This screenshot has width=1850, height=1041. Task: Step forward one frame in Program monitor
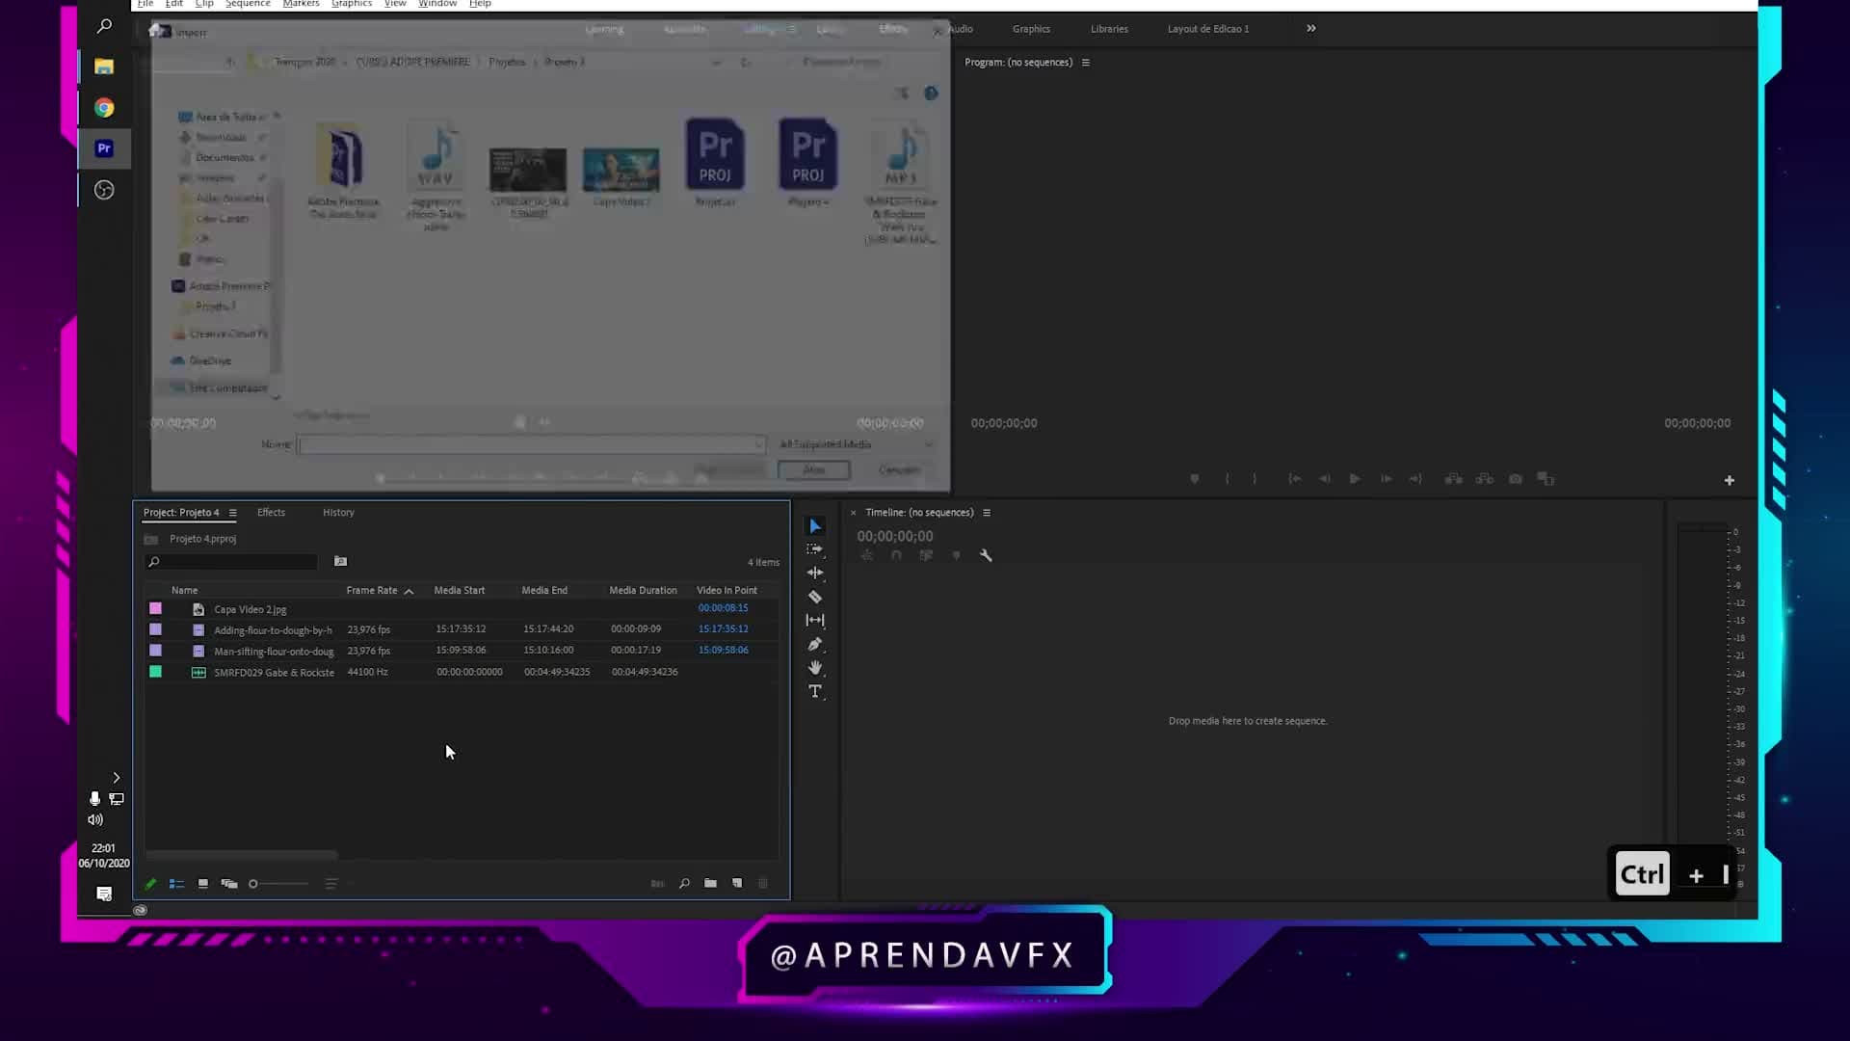1387,479
